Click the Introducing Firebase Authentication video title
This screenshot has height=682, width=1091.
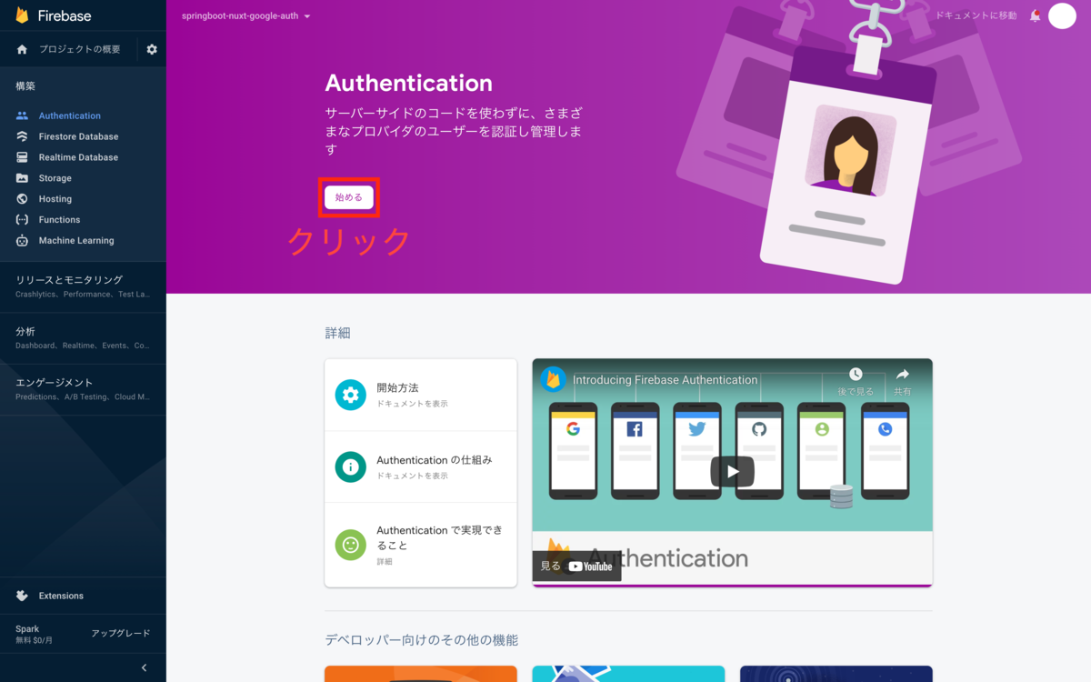pyautogui.click(x=665, y=380)
